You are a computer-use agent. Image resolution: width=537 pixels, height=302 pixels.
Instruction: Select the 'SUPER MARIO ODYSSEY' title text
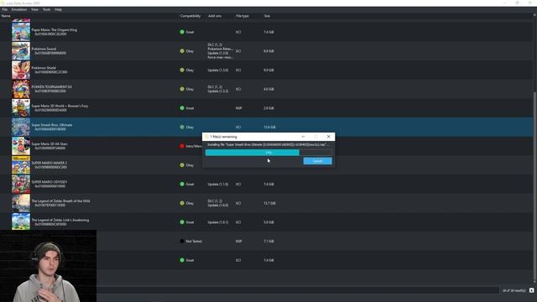tap(50, 182)
